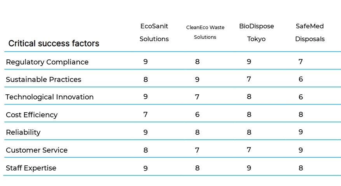Screen dimensions: 341x186
Task: Click the CleanEco Waste Solutions header
Action: (x=205, y=32)
